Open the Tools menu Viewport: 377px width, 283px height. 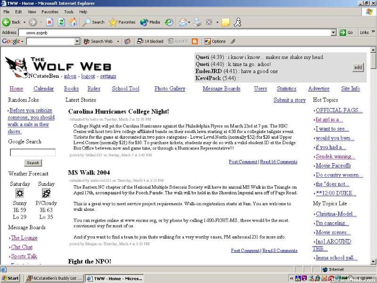[x=69, y=11]
